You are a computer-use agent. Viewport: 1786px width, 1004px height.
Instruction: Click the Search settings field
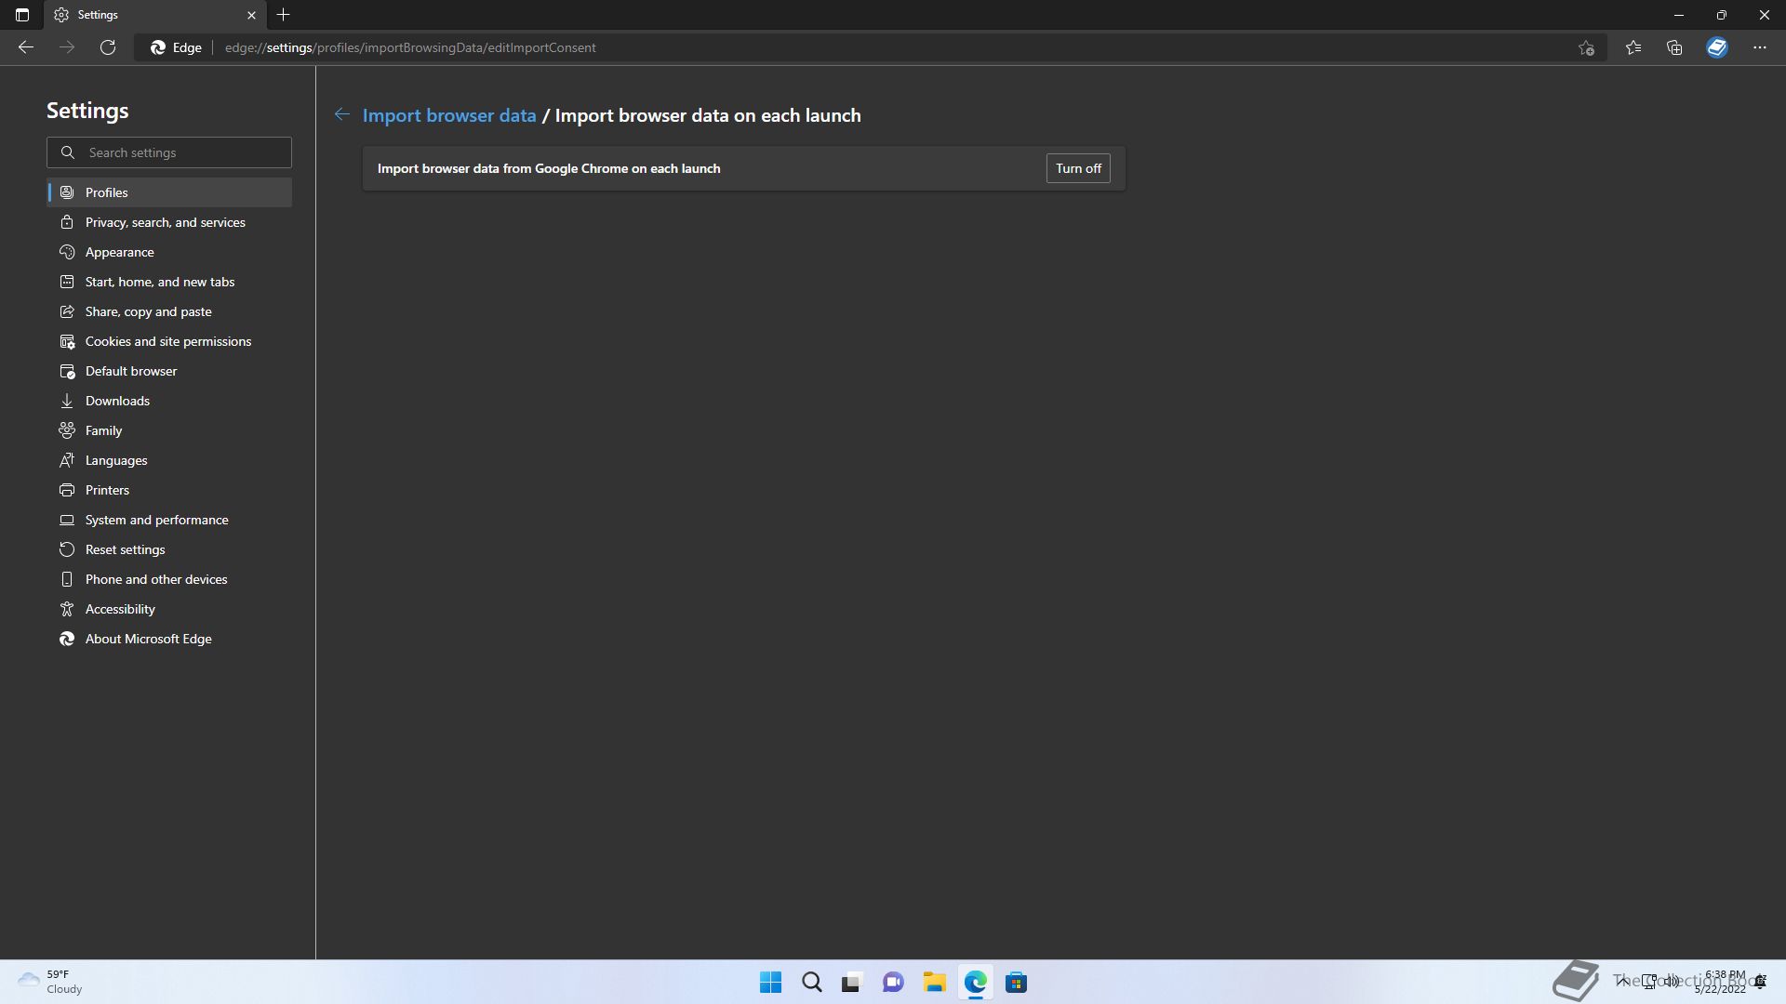pos(169,152)
